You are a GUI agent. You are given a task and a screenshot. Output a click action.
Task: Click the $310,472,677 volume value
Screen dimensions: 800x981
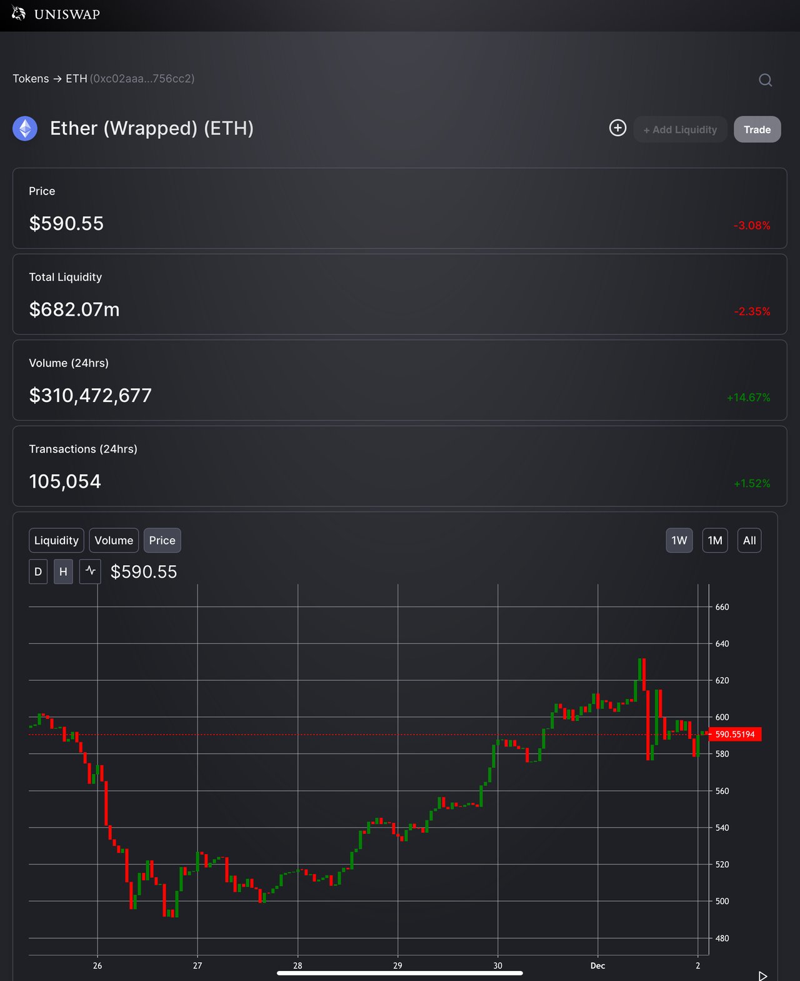pyautogui.click(x=91, y=395)
